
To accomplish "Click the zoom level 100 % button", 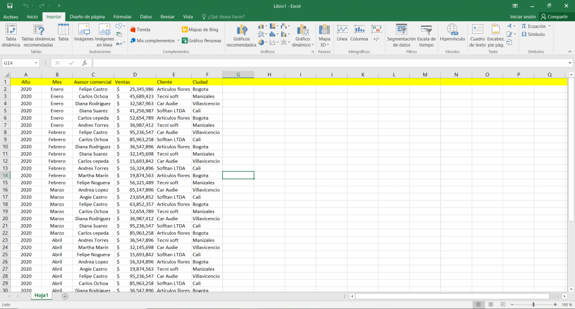I will pos(567,305).
